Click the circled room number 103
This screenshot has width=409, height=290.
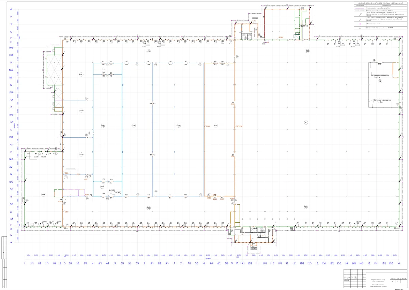(x=215, y=126)
